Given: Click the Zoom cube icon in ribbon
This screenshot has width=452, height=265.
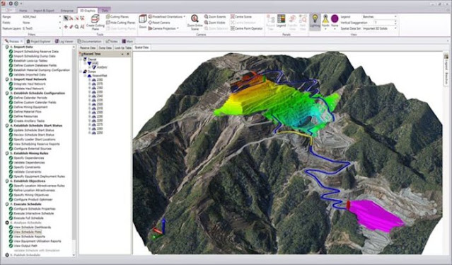Looking at the screenshot, I should coord(143,19).
